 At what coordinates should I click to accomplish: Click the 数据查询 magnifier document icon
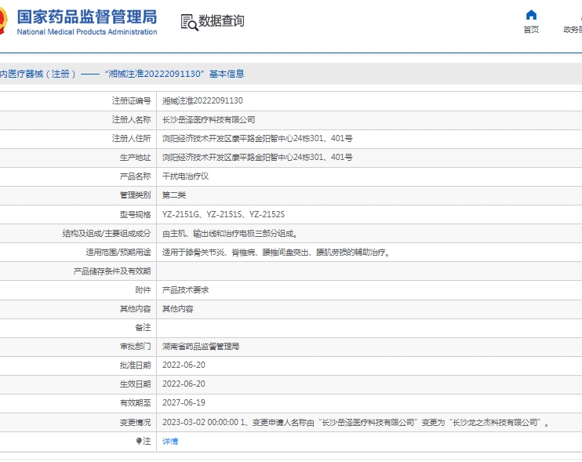(189, 22)
